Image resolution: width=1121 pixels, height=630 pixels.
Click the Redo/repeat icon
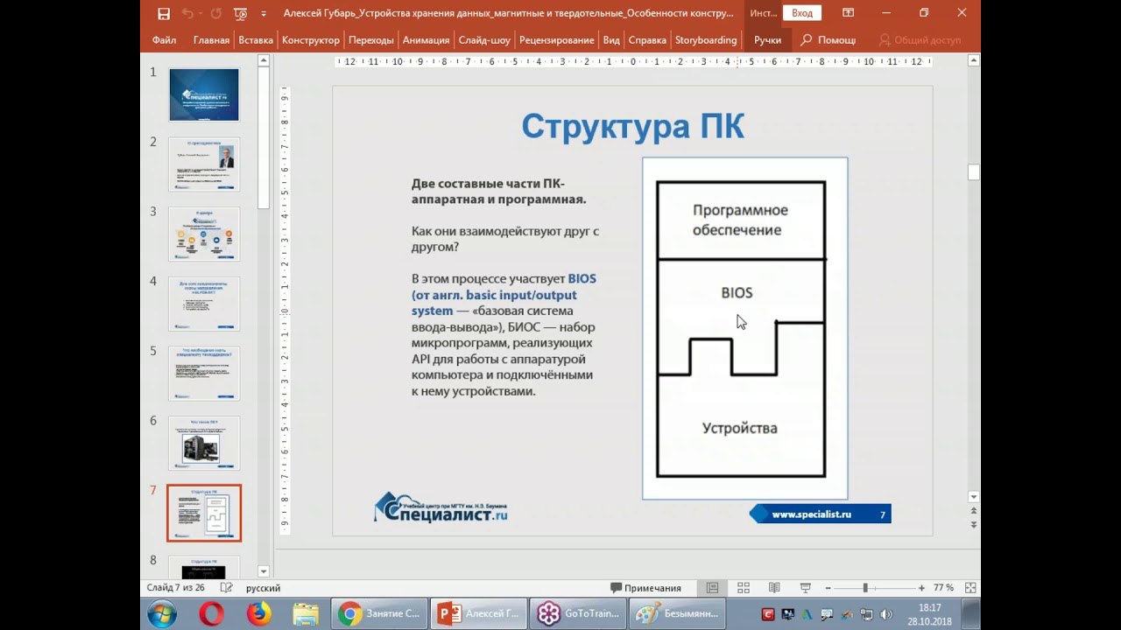[x=216, y=13]
